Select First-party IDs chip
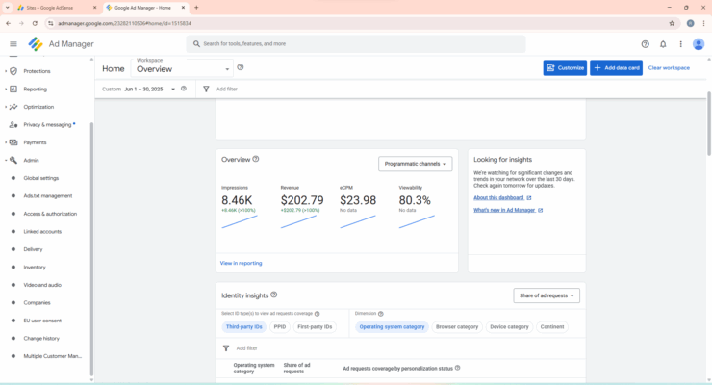This screenshot has width=712, height=385. coord(315,327)
